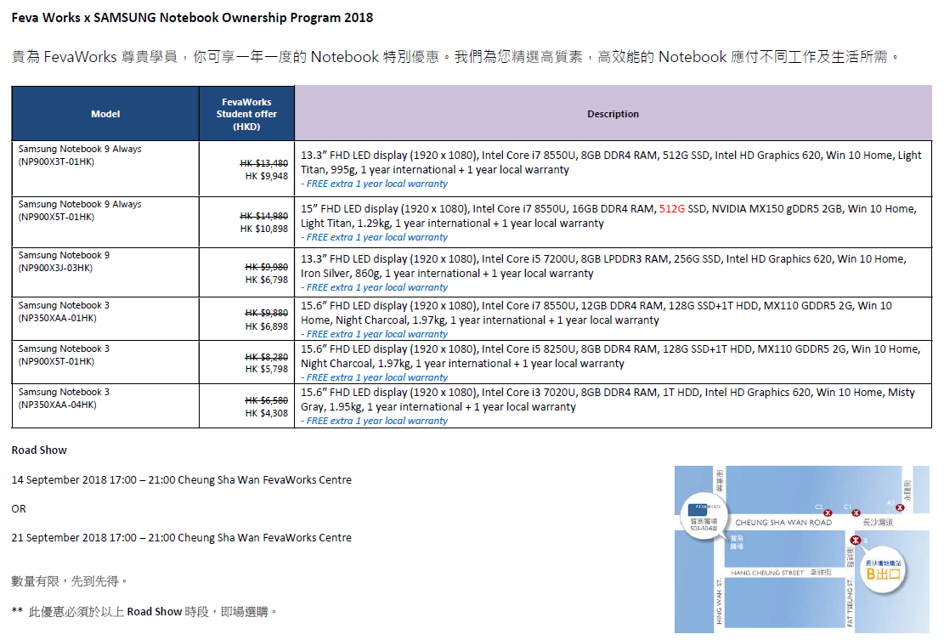Viewport: 944px width, 640px height.
Task: Select the 'FevaWorks Student offer (HKD)' header
Action: click(x=247, y=114)
